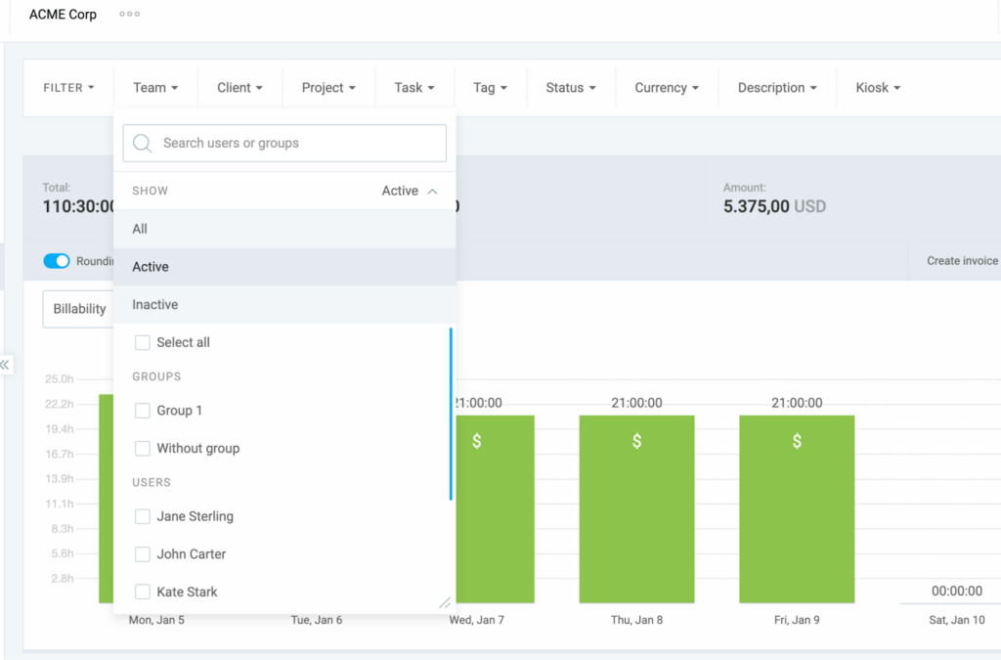
Task: Enable the Jane Sterling user checkbox
Action: click(143, 516)
